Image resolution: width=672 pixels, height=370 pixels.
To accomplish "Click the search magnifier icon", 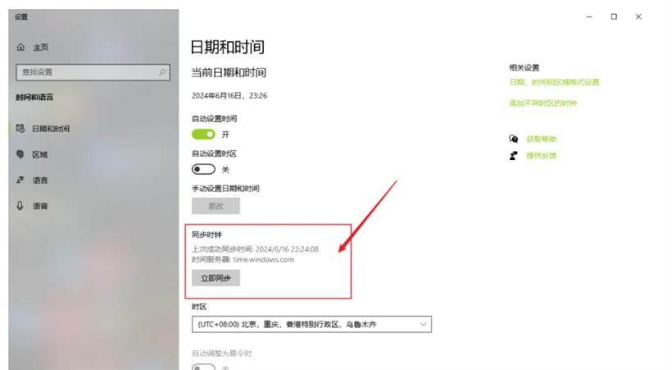I will tap(162, 72).
